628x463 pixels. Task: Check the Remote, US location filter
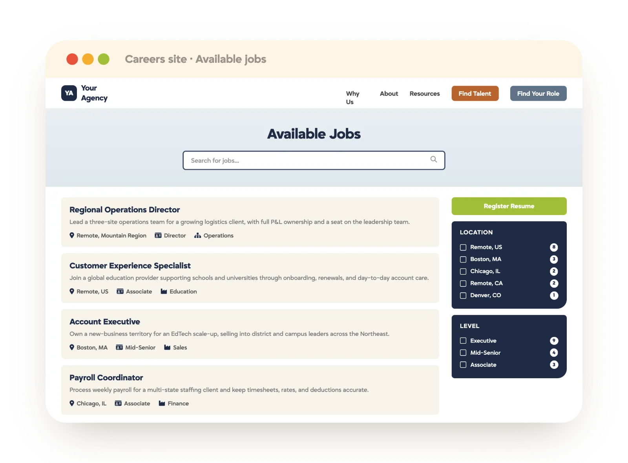[x=463, y=247]
